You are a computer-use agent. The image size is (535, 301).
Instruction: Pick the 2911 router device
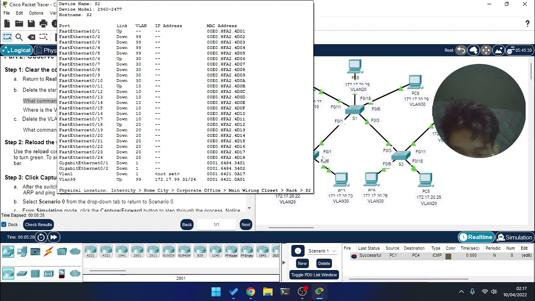[153, 251]
